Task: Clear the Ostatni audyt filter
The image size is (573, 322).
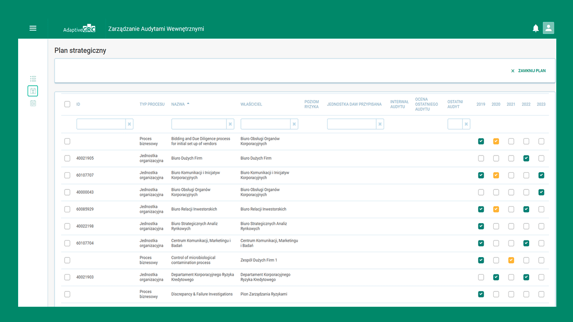Action: click(466, 124)
